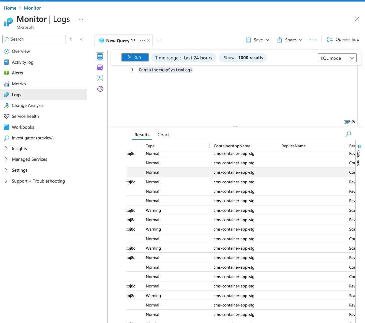Open the functions panel icon
365x323 pixels.
[100, 78]
